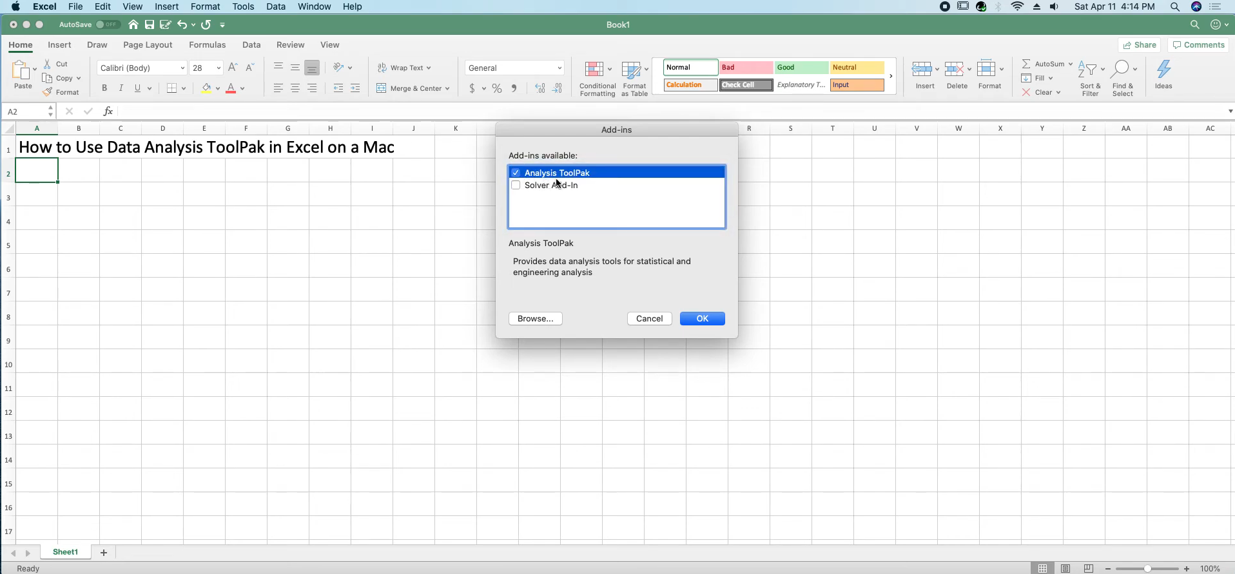Click the Format as Table icon
This screenshot has height=574, width=1235.
(x=631, y=70)
